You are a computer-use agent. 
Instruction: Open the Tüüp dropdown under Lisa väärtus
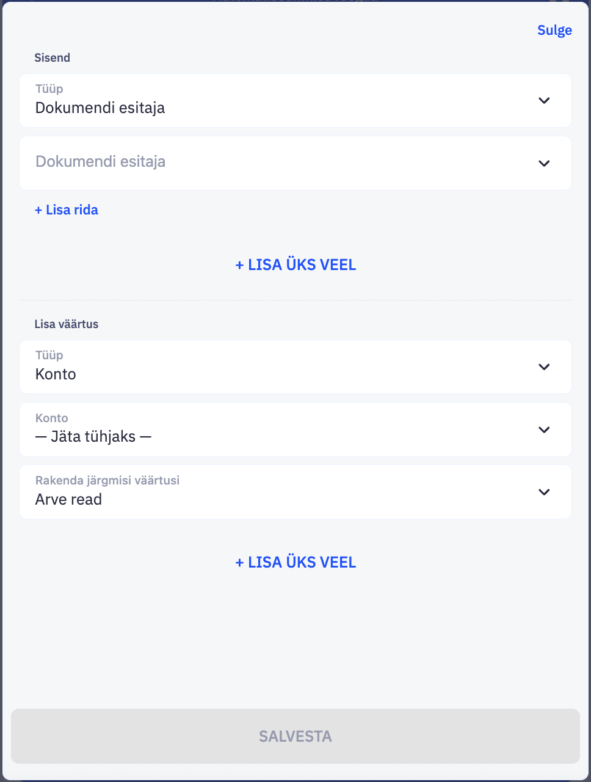point(295,367)
